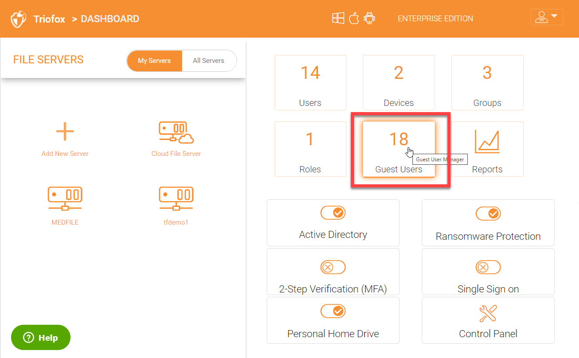Image resolution: width=579 pixels, height=358 pixels.
Task: Click the Android client download icon
Action: [x=369, y=18]
